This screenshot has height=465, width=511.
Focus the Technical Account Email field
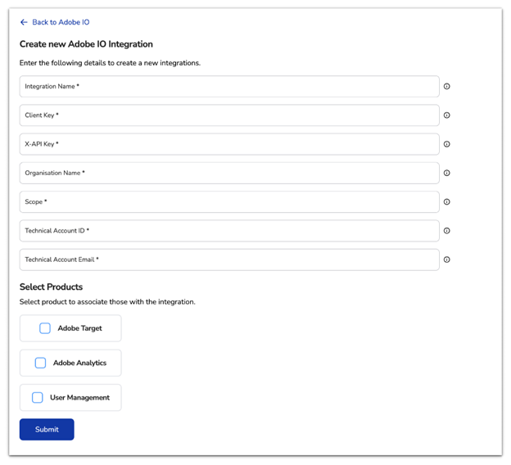(x=229, y=260)
